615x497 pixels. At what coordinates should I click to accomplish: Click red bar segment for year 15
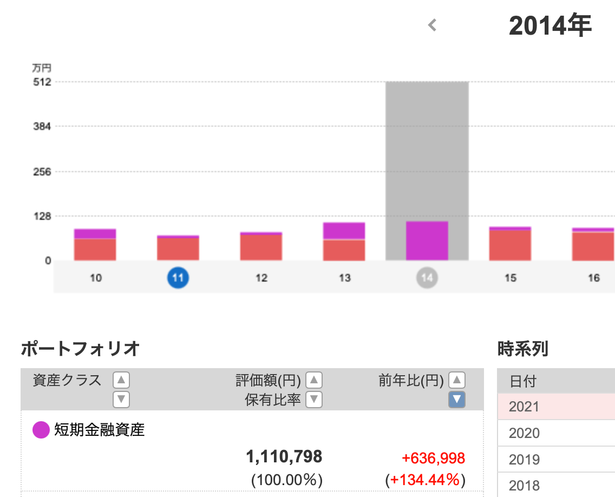[x=510, y=246]
